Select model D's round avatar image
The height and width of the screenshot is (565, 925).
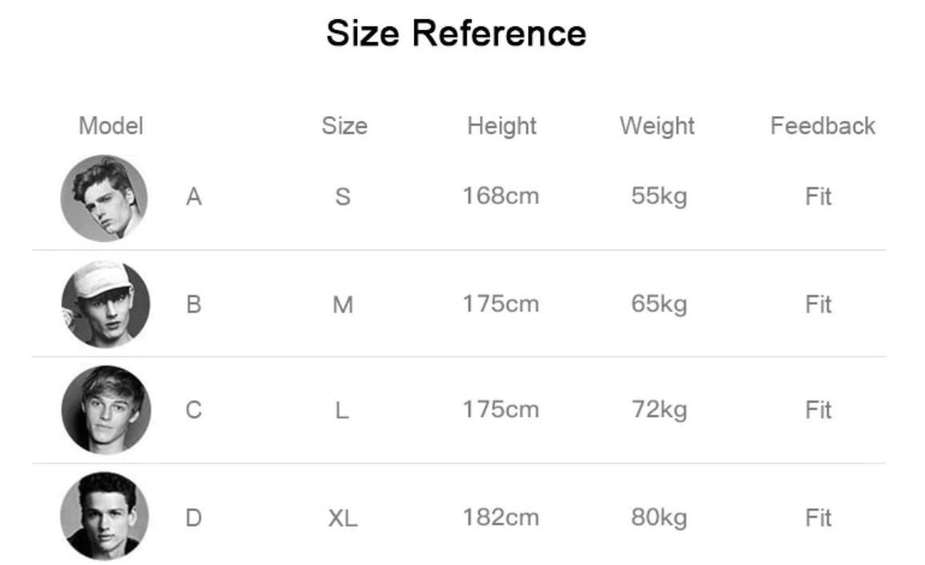point(104,515)
